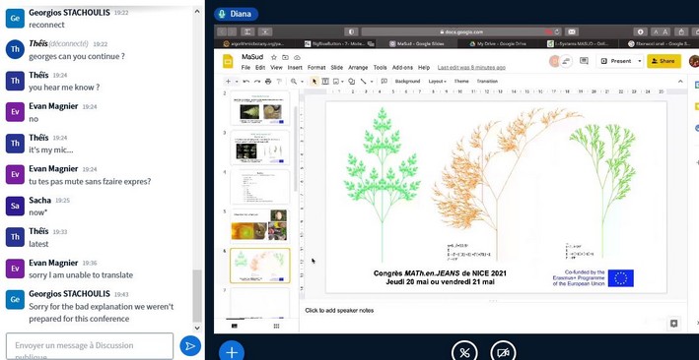Select the line tool
Viewport: 699px width, 360px height.
(364, 82)
